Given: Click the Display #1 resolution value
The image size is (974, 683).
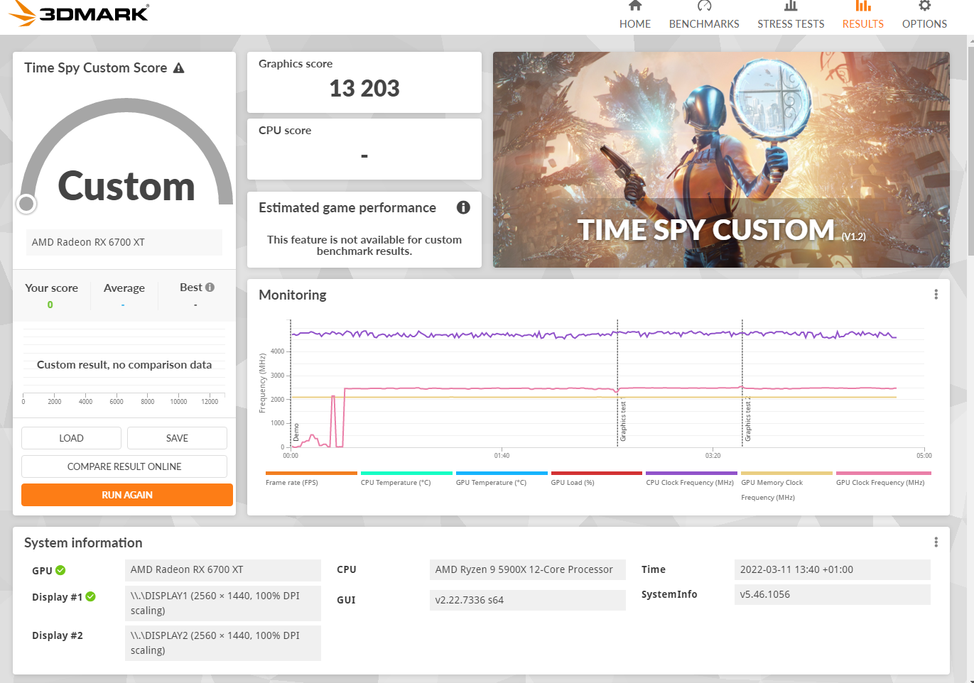Looking at the screenshot, I should point(223,603).
